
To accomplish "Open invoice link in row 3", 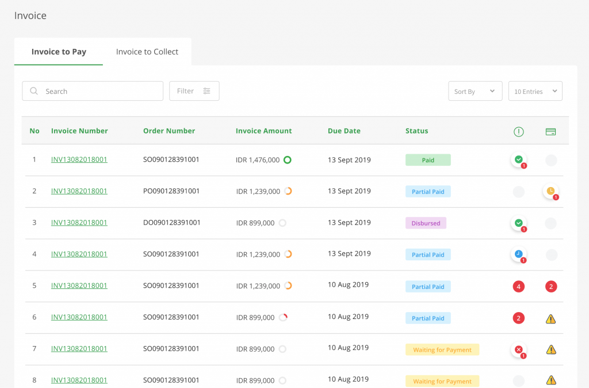I will (79, 223).
